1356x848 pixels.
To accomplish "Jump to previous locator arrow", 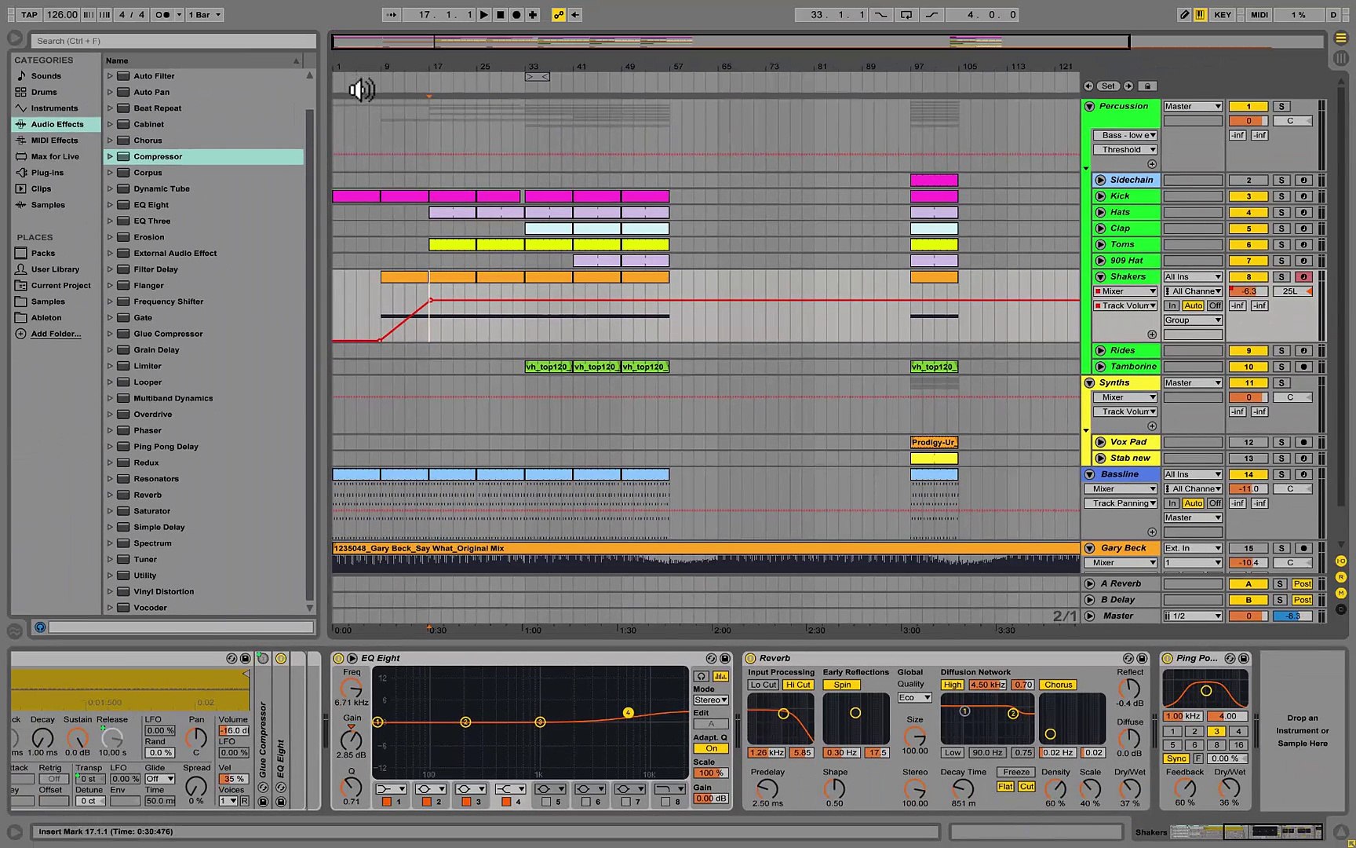I will (x=1088, y=86).
